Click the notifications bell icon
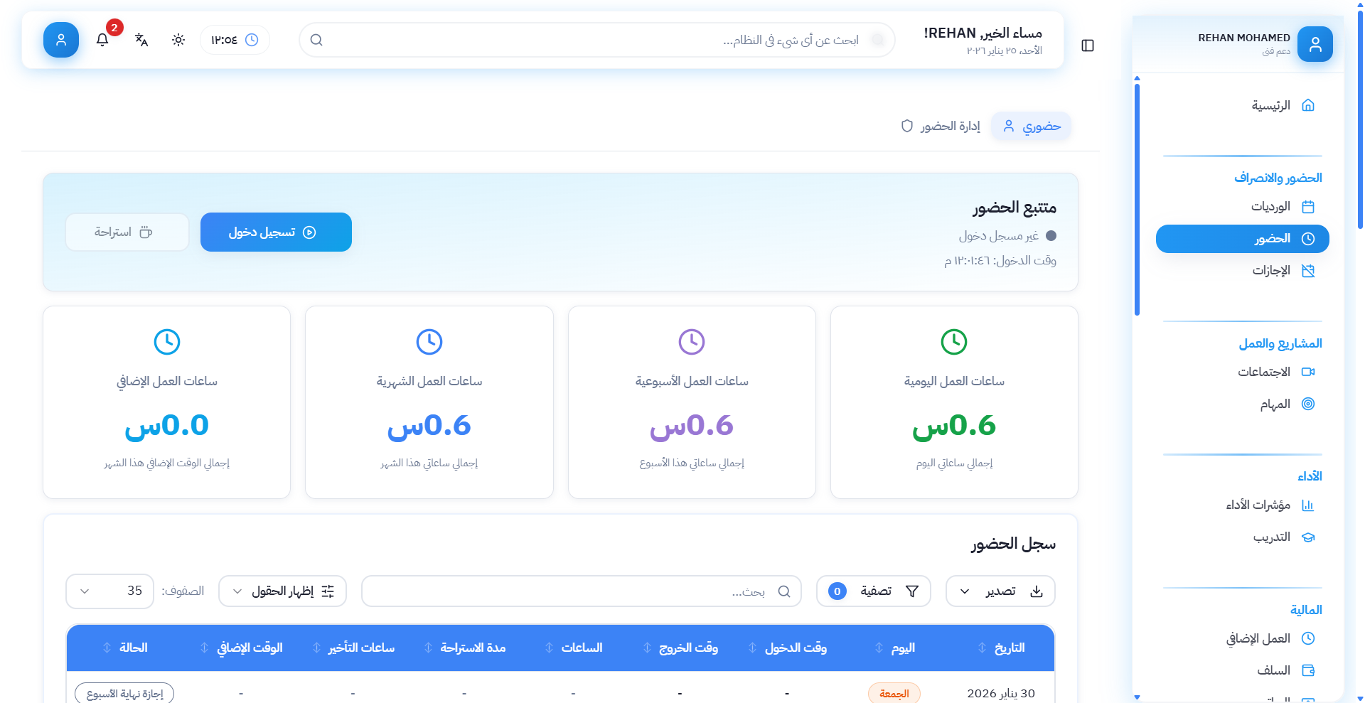Viewport: 1365px width, 703px height. pyautogui.click(x=102, y=40)
